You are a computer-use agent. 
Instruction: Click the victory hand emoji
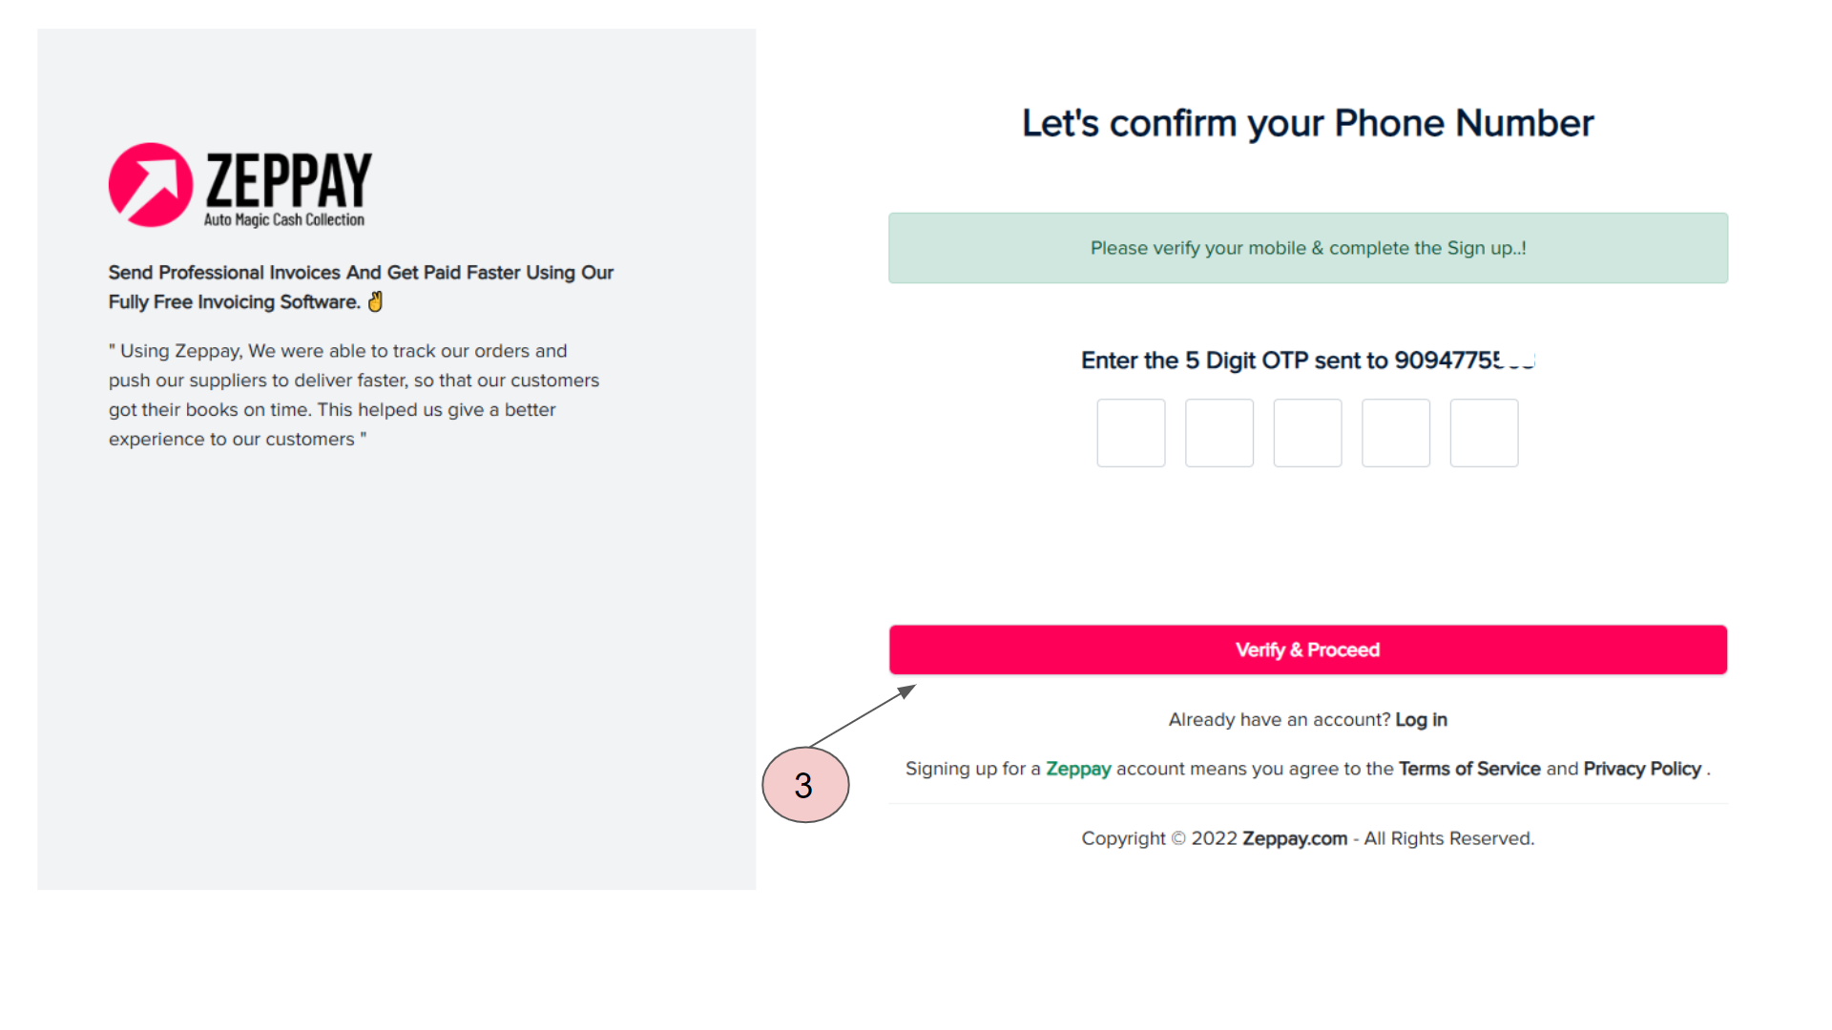[376, 301]
